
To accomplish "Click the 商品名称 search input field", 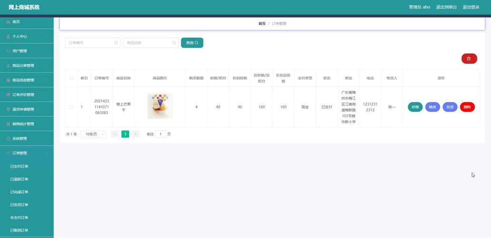I will pos(147,43).
